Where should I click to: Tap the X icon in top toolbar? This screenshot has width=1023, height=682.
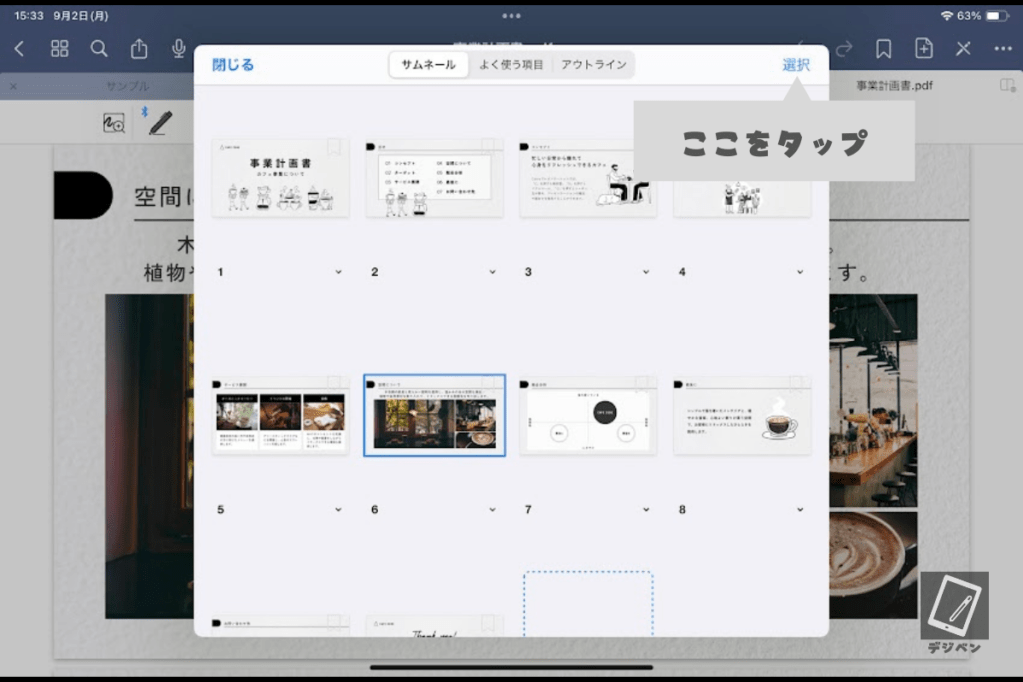point(964,48)
